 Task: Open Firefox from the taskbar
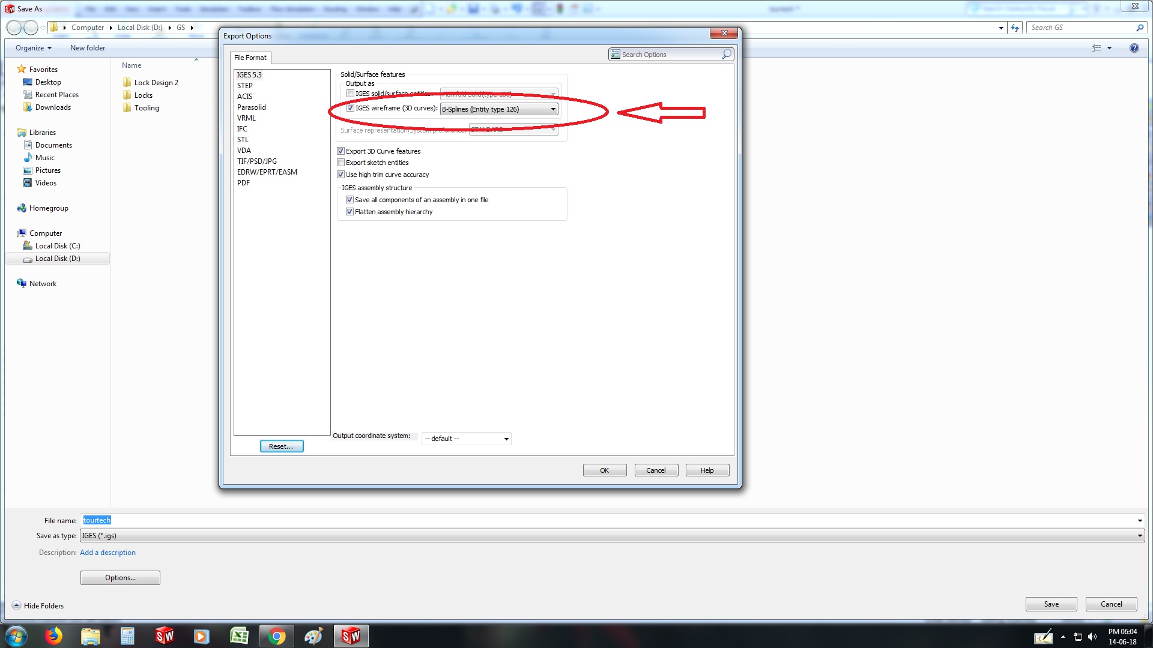pos(53,636)
